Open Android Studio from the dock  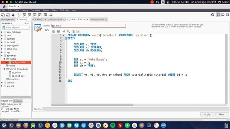tap(33, 125)
